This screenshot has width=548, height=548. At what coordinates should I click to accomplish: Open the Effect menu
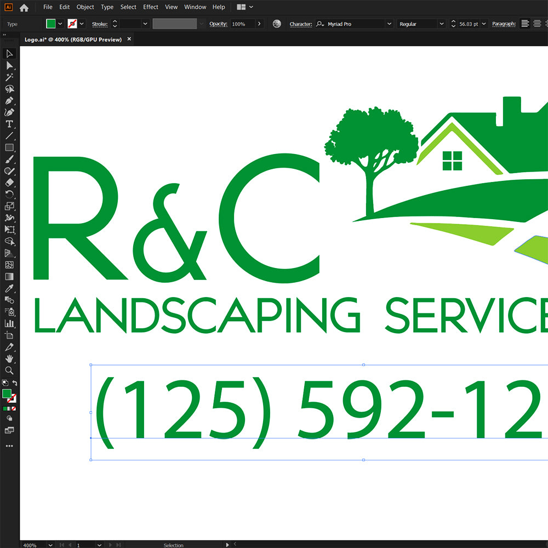[x=151, y=7]
